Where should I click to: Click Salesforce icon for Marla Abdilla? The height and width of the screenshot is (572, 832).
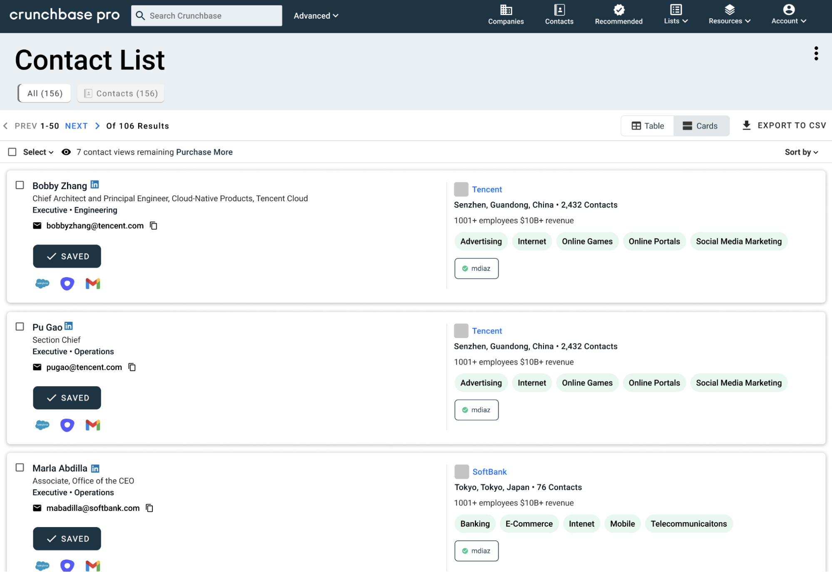tap(42, 565)
